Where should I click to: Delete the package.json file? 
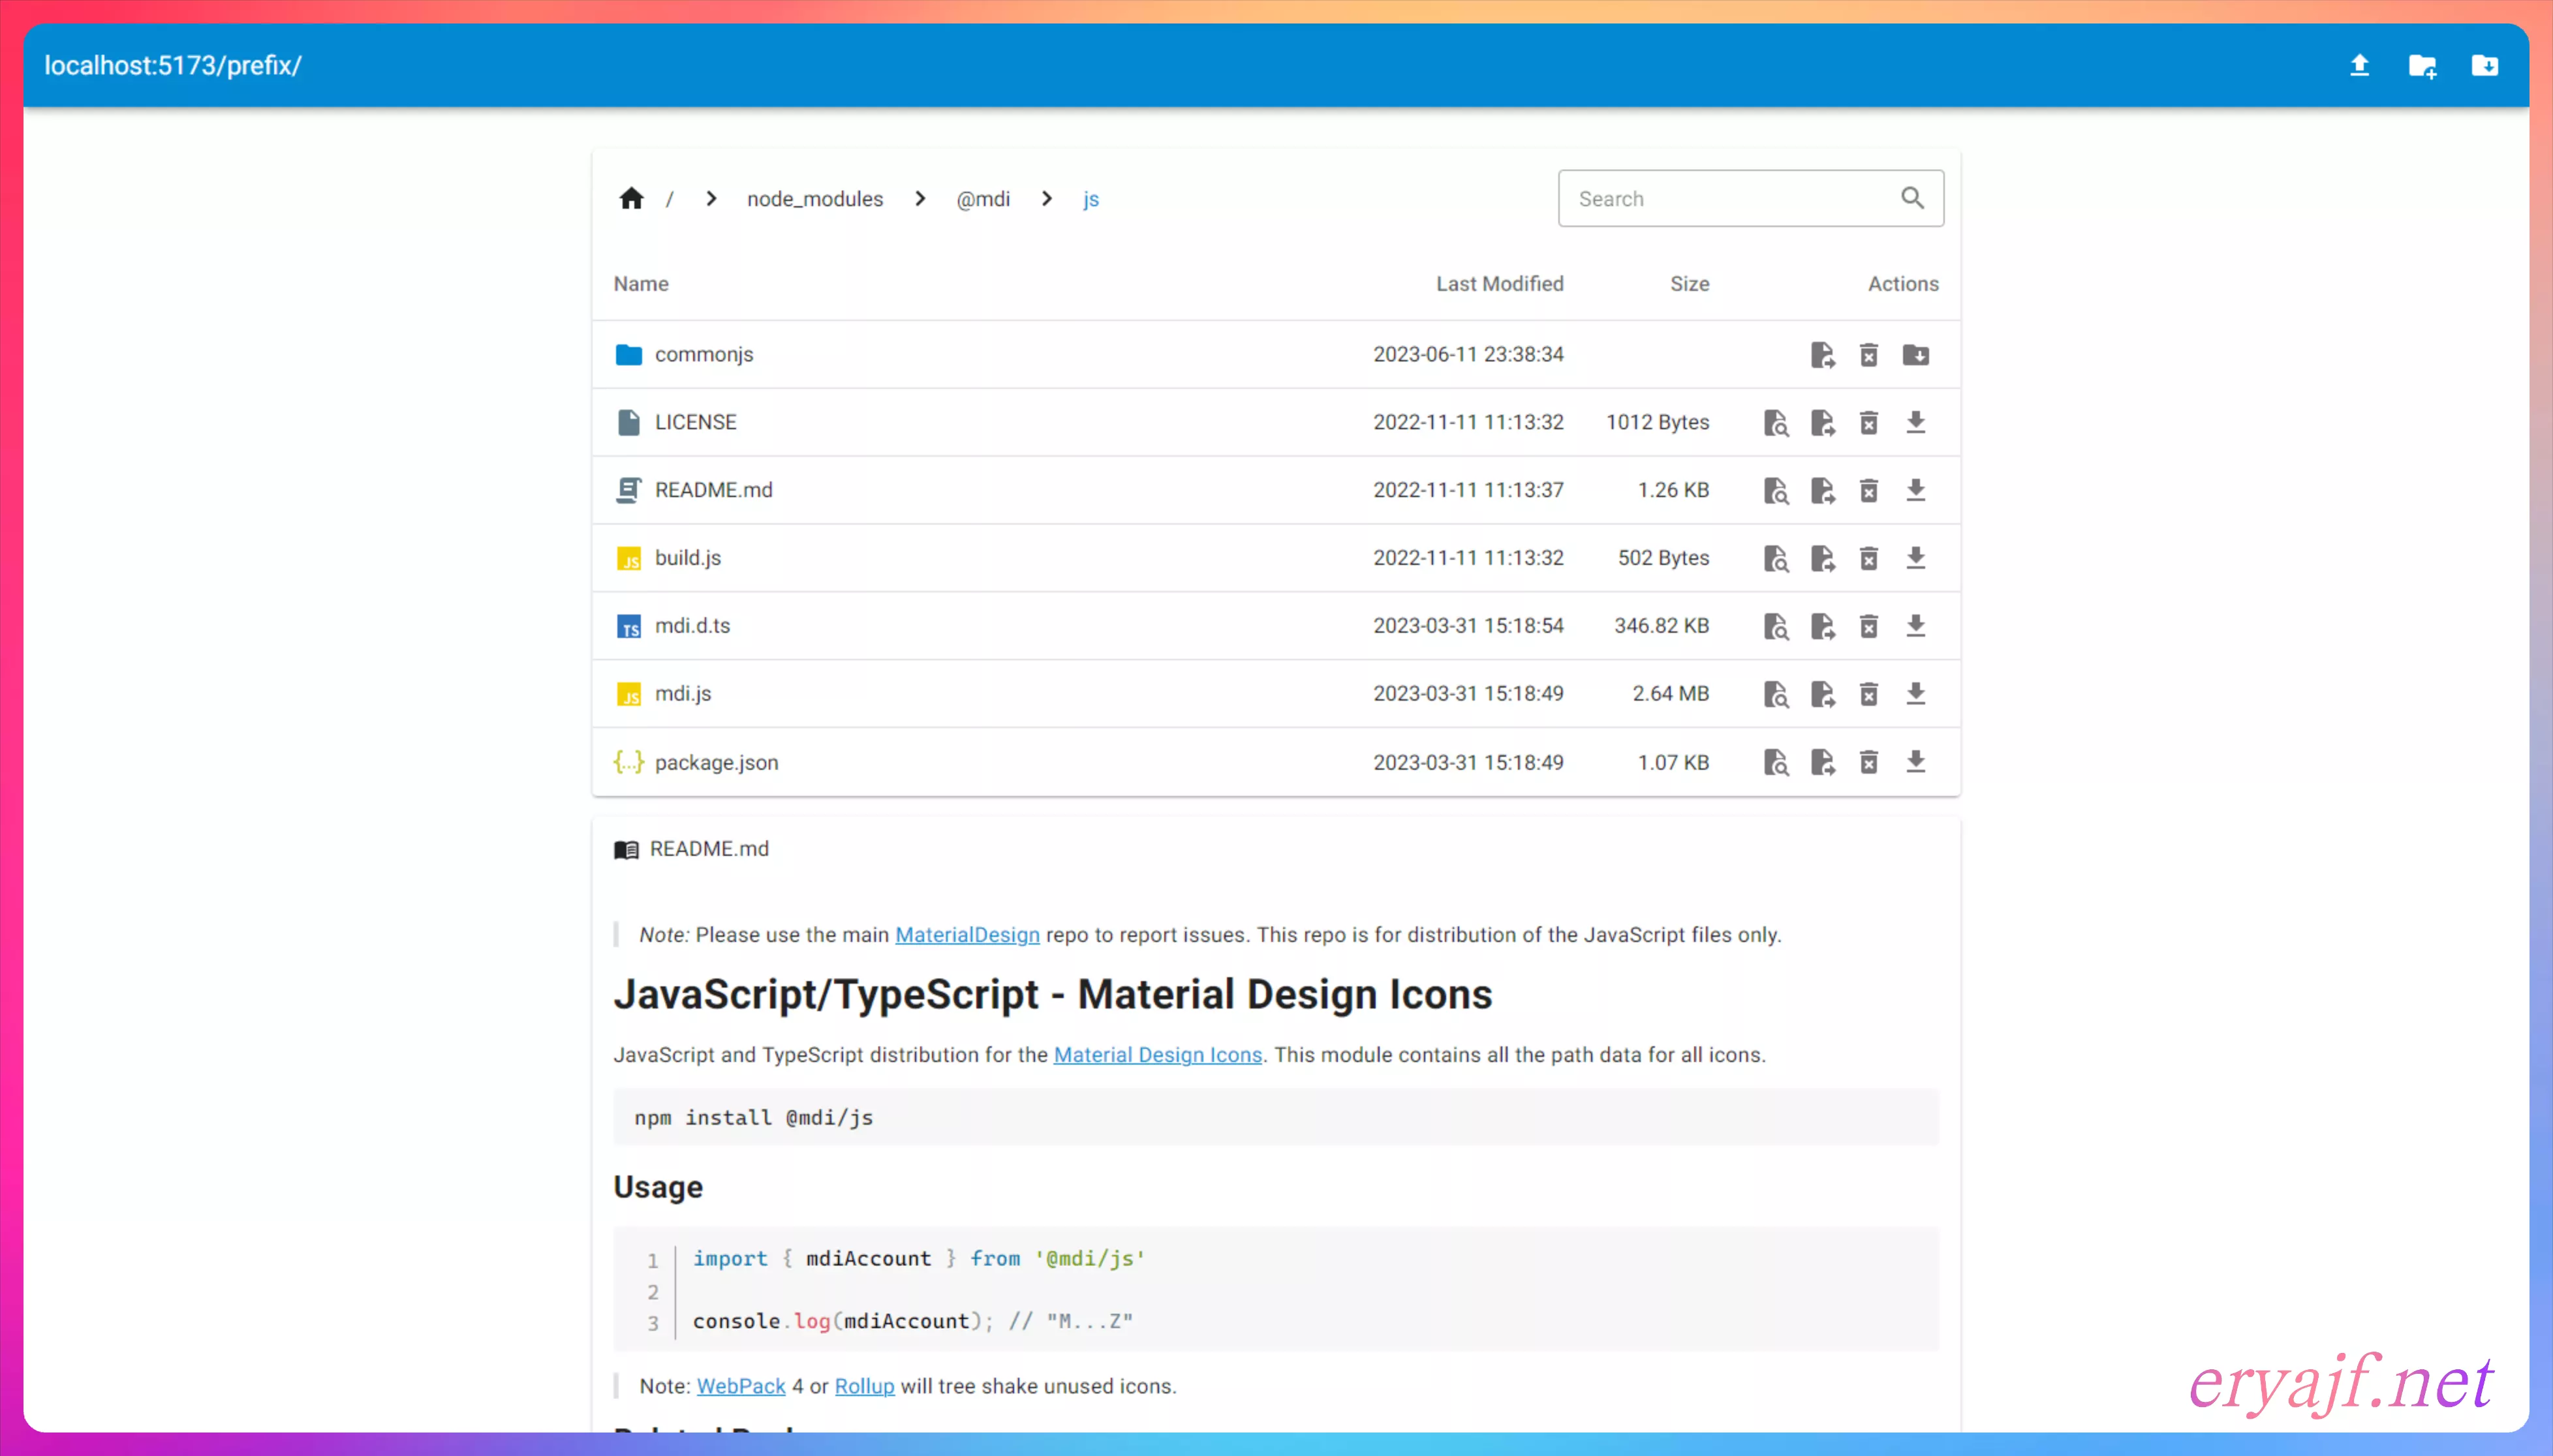click(1868, 763)
